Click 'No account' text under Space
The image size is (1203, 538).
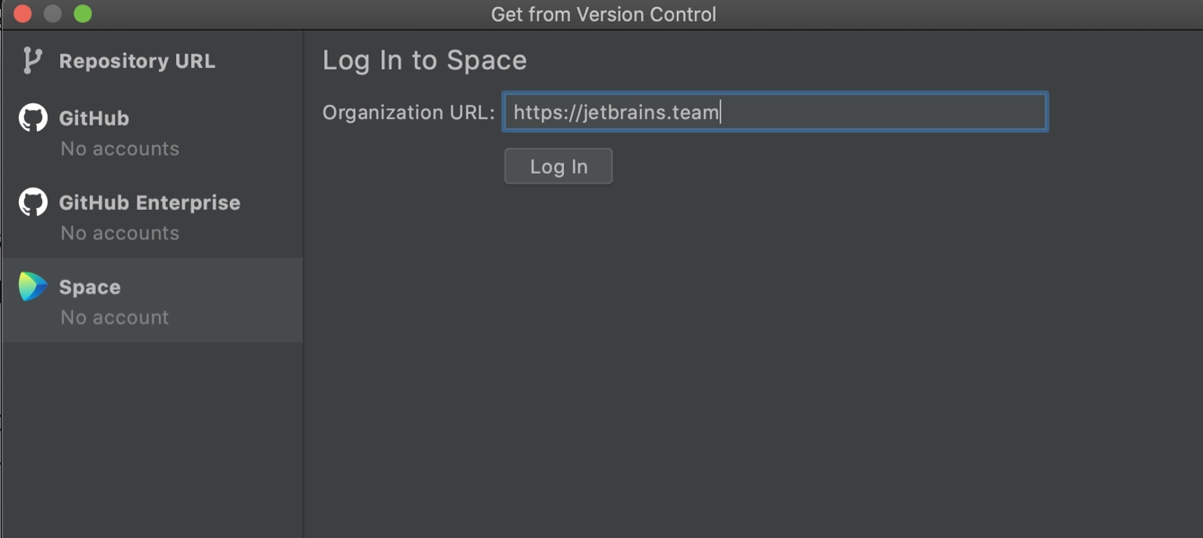[x=114, y=317]
